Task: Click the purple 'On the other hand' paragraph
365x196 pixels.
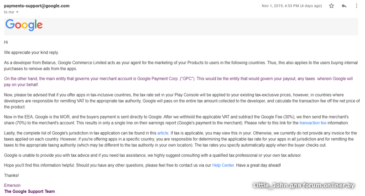Action: click(178, 82)
